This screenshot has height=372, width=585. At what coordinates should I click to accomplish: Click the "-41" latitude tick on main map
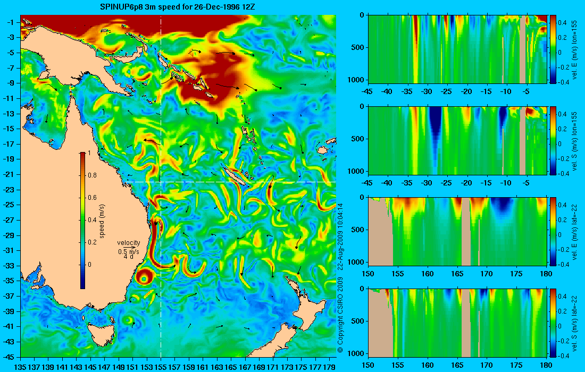(10, 326)
